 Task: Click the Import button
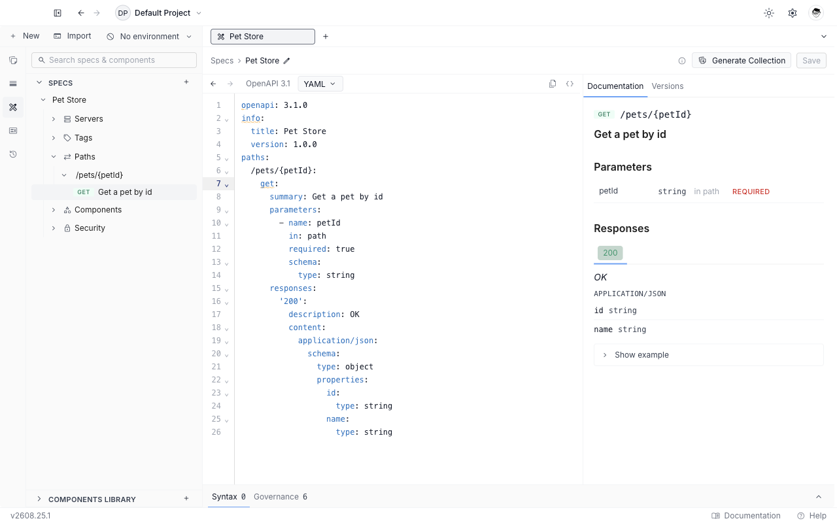(x=73, y=36)
